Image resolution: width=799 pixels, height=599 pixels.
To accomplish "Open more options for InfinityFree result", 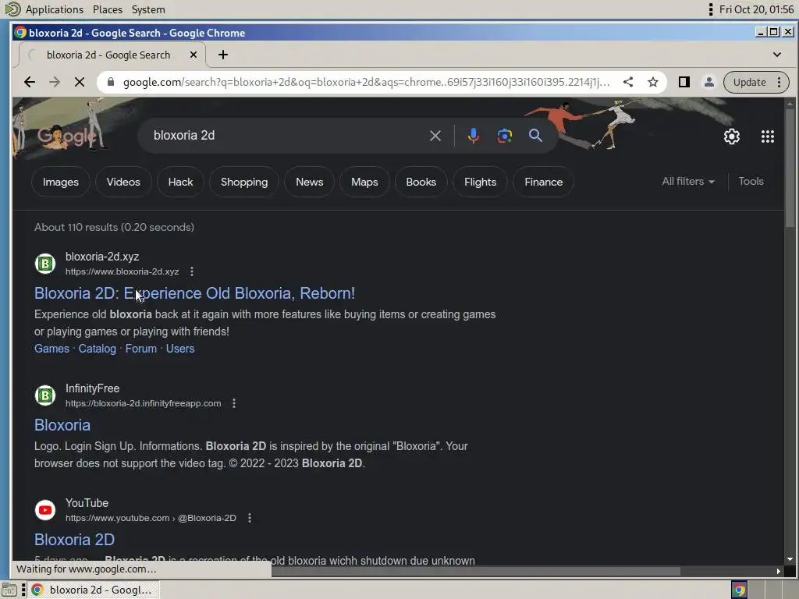I will point(234,403).
